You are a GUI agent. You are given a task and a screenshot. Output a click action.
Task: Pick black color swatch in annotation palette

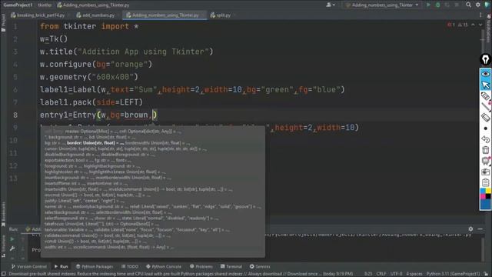[488, 196]
